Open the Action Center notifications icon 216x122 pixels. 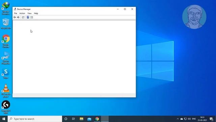pos(211,119)
